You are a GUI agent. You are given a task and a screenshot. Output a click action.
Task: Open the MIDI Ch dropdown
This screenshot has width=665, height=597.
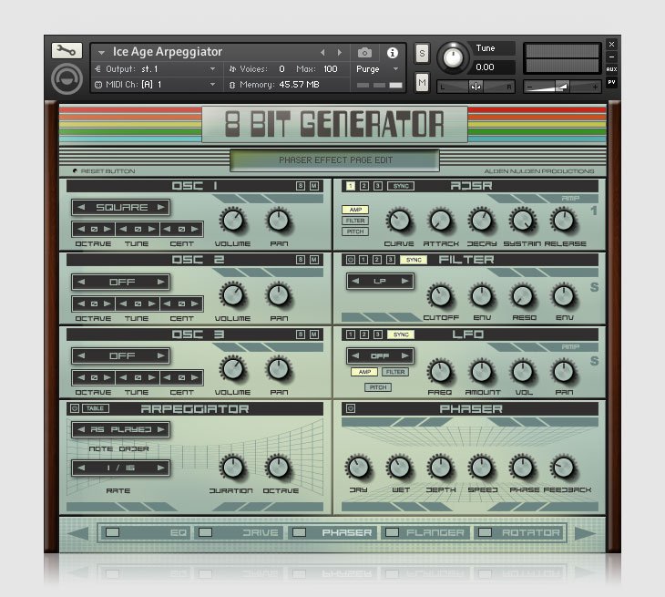212,85
